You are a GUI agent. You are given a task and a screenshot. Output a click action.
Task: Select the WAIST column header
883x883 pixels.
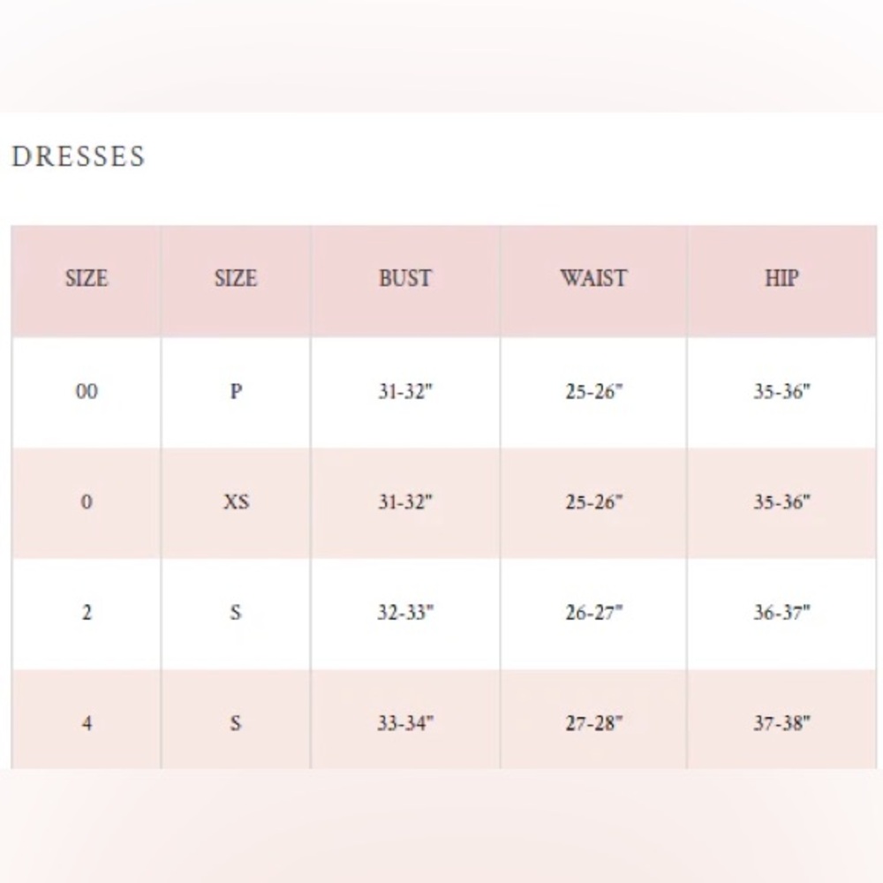[593, 278]
